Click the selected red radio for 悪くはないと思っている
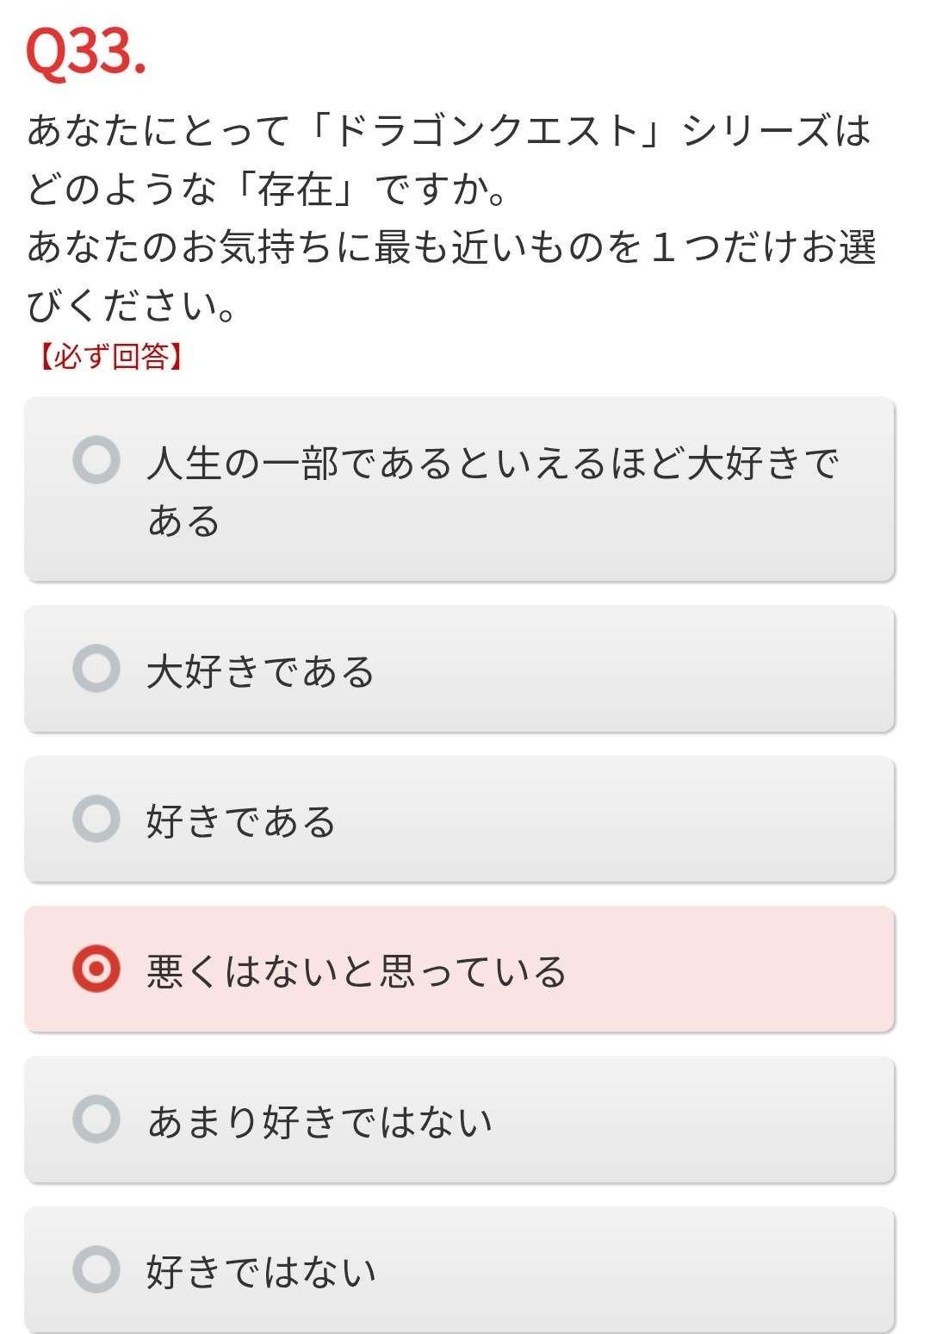 coord(96,969)
